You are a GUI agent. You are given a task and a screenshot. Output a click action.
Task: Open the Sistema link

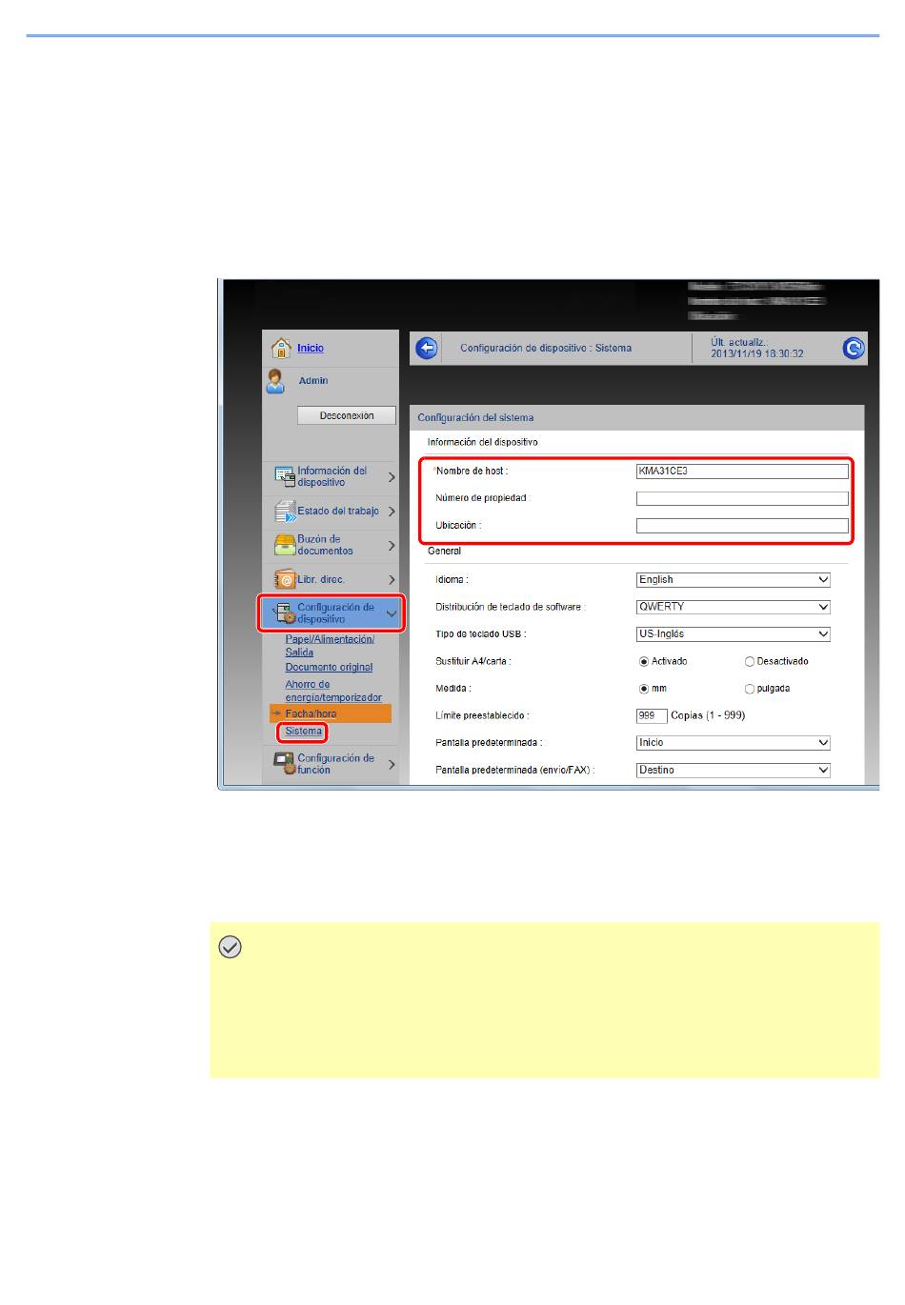tap(303, 732)
